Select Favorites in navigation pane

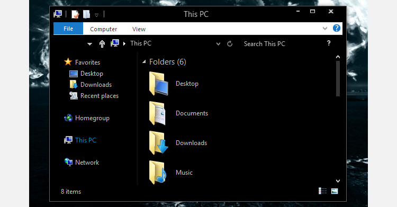87,62
